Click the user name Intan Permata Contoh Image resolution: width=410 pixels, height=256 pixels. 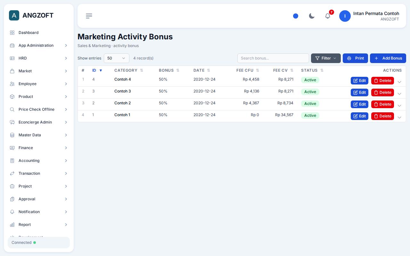(x=376, y=13)
